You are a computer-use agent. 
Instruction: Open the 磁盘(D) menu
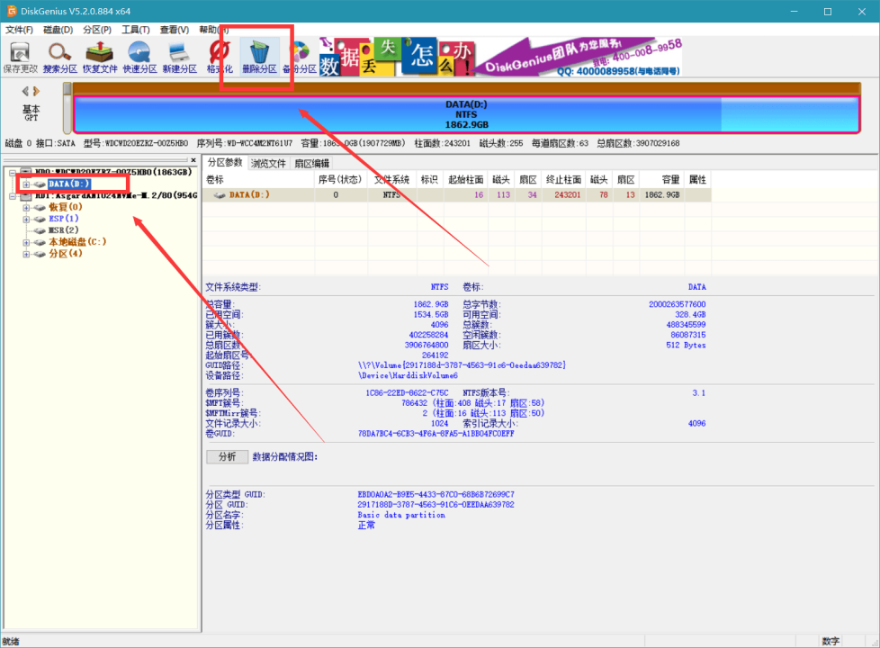(58, 30)
